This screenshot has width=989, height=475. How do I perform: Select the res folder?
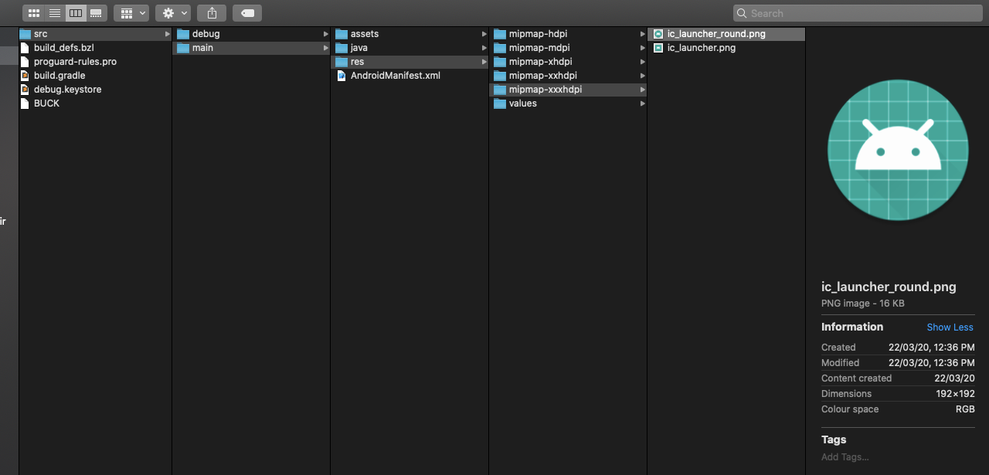point(410,62)
